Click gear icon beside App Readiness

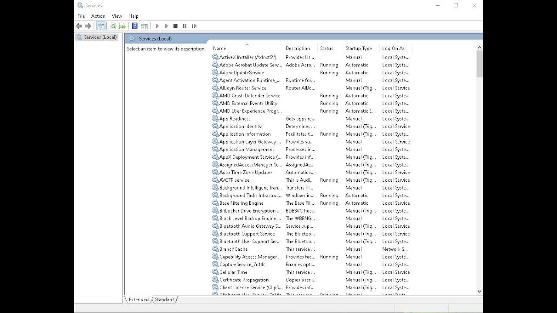pos(215,119)
